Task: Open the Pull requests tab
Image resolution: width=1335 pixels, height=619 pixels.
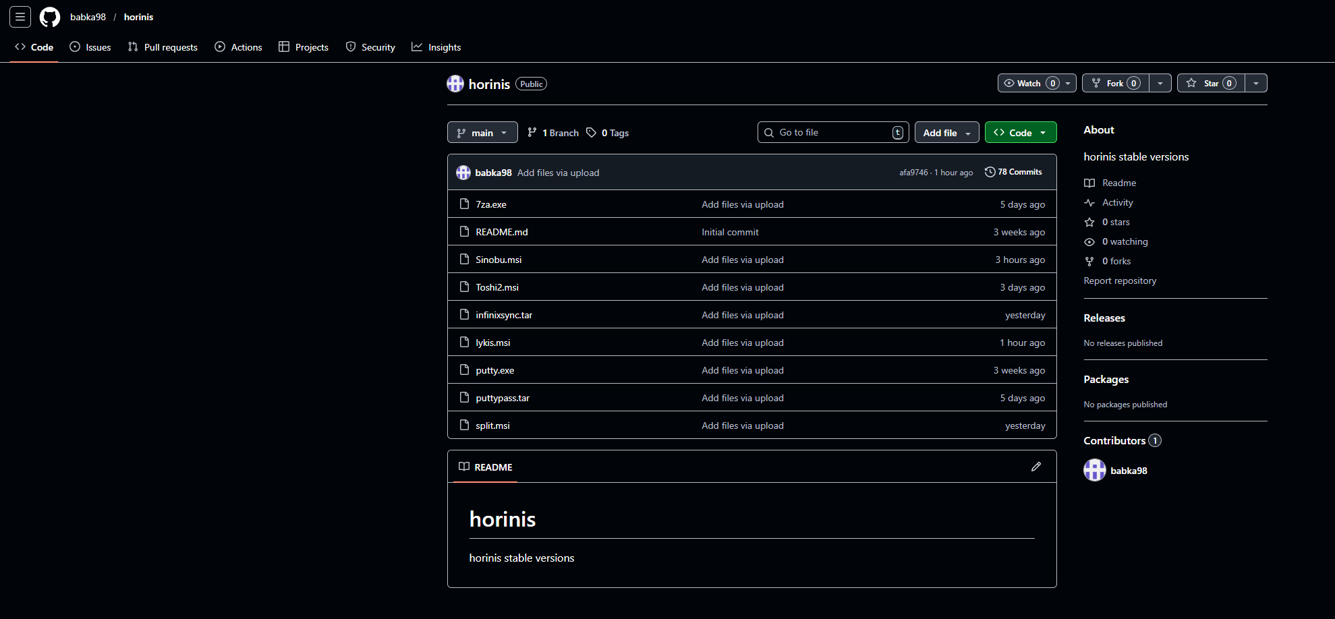Action: pyautogui.click(x=163, y=47)
